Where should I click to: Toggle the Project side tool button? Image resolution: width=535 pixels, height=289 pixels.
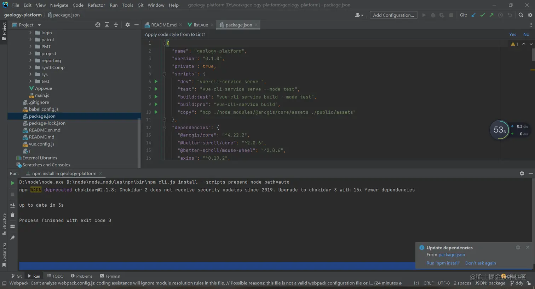4,31
